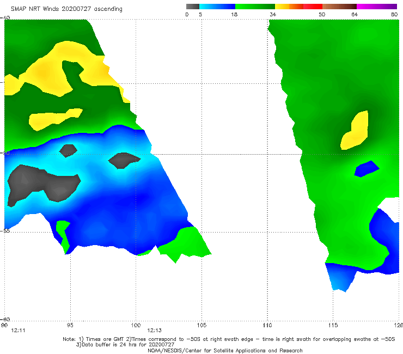
Task: Click the gray patch near longitude 99 on the left swath
Action: (x=124, y=161)
